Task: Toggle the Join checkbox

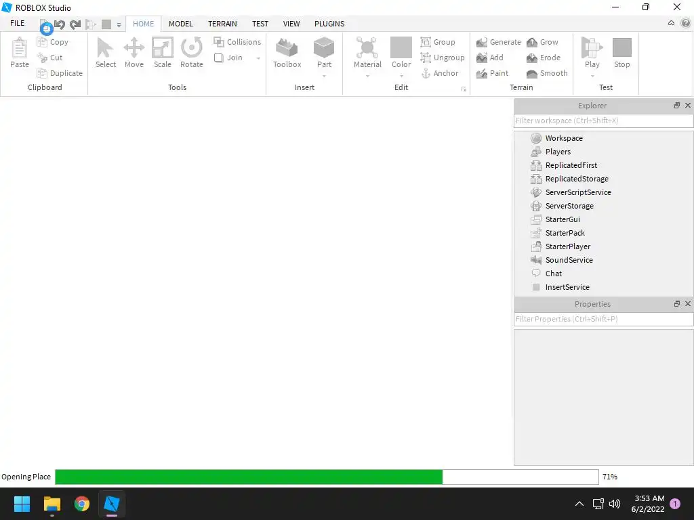Action: point(218,58)
